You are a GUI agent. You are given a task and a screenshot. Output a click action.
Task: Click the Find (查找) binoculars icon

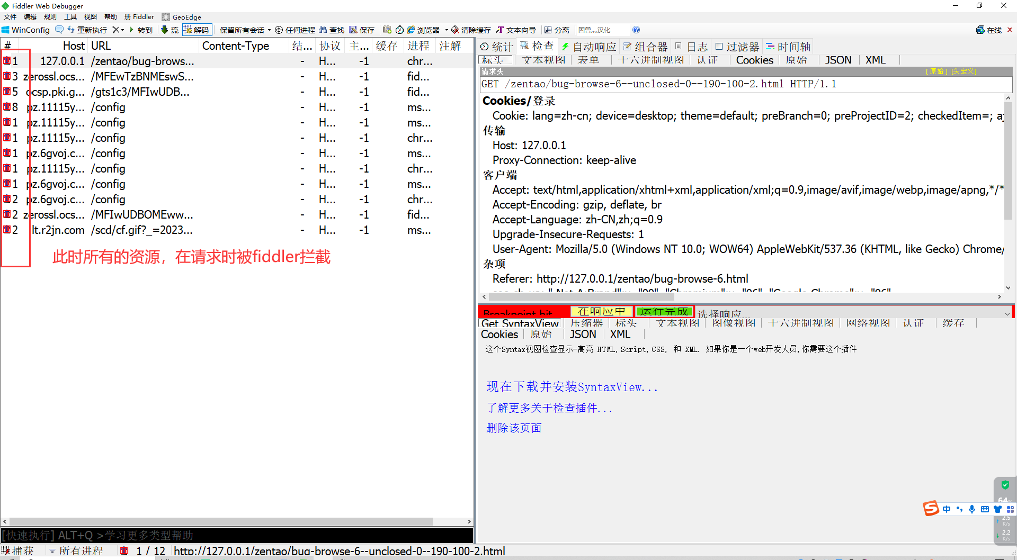click(x=332, y=30)
